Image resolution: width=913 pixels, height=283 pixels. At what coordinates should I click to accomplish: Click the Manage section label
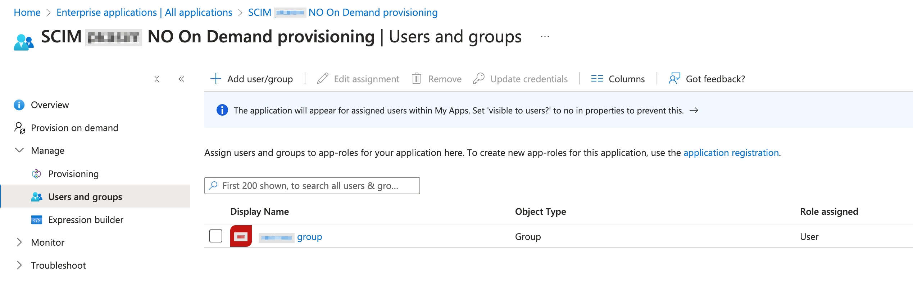pos(48,150)
